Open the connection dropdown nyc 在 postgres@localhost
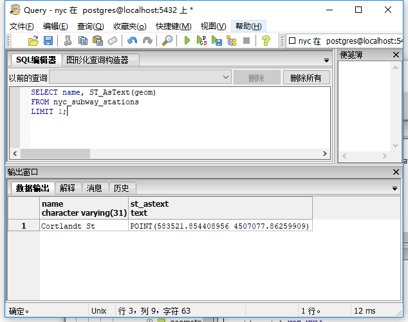Screen dimensions: 408x322 click(344, 41)
